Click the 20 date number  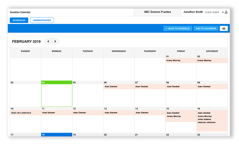coord(105,135)
